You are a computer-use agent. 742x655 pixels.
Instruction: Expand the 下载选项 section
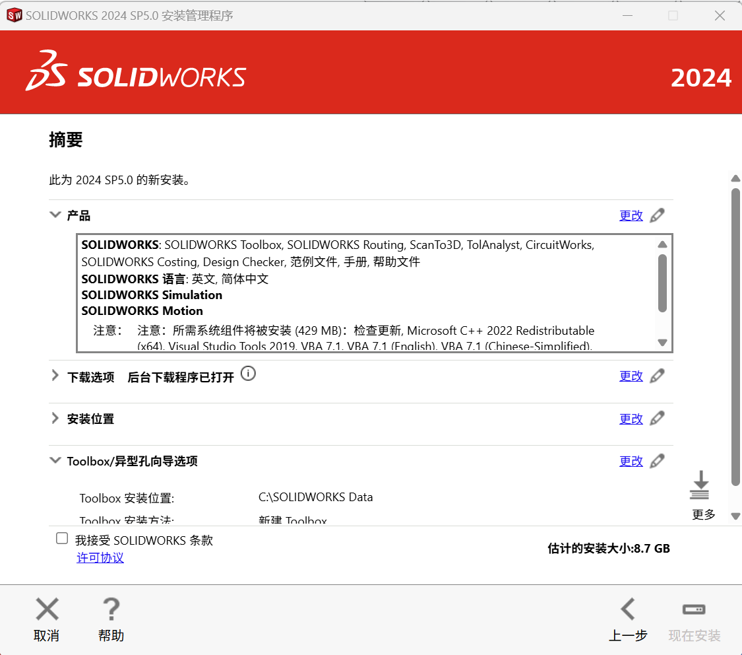pyautogui.click(x=55, y=376)
